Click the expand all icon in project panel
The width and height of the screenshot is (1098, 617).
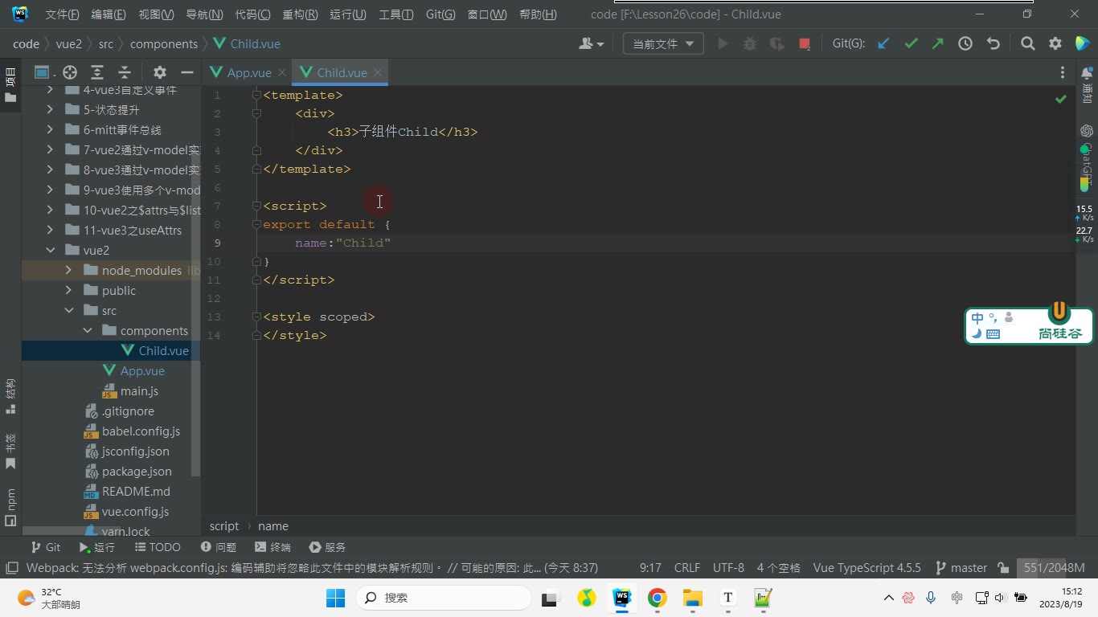tap(97, 72)
